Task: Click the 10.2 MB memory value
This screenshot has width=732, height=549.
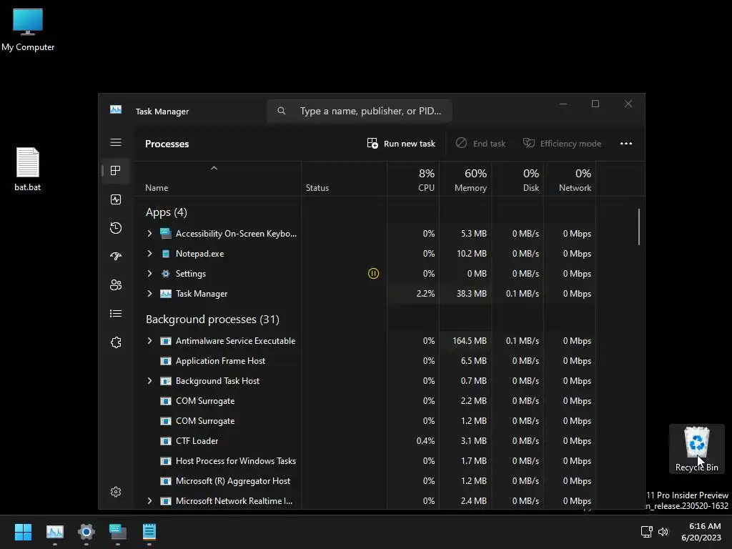Action: click(x=472, y=254)
